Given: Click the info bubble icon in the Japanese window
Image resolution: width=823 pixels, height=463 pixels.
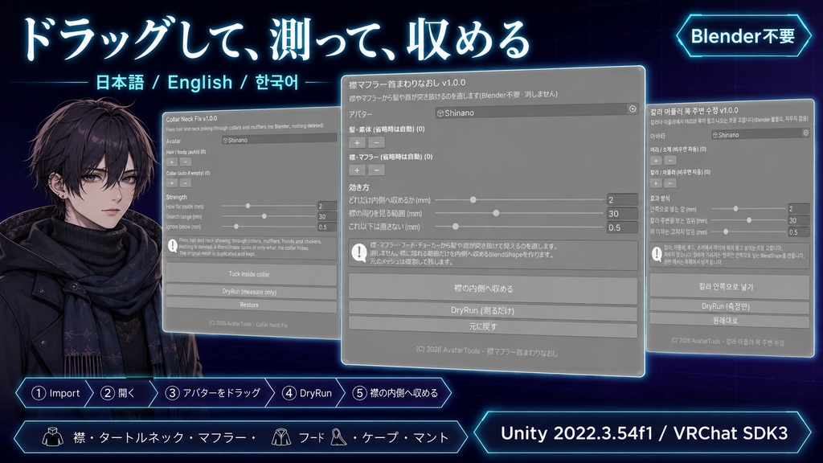Looking at the screenshot, I should click(x=359, y=253).
